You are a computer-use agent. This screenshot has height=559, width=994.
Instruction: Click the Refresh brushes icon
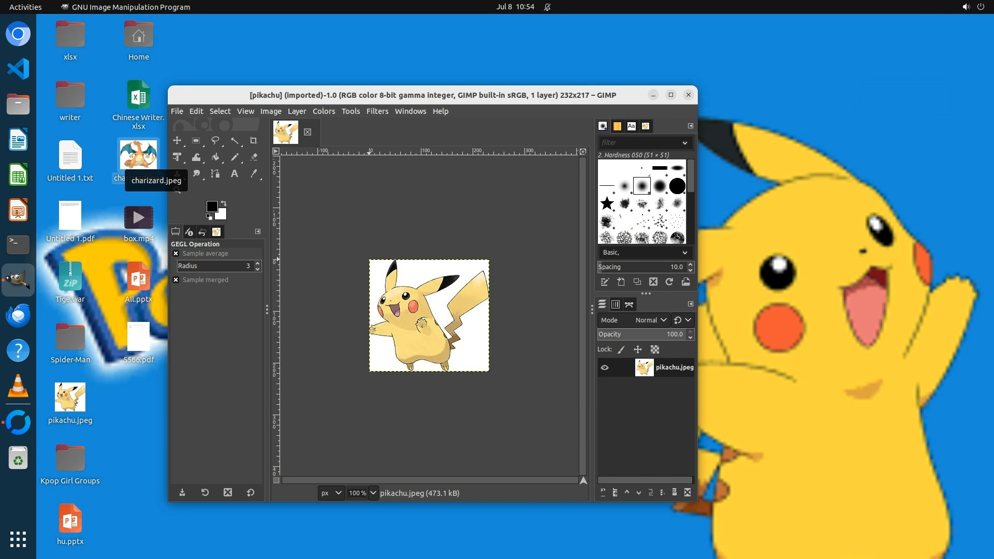pyautogui.click(x=669, y=282)
